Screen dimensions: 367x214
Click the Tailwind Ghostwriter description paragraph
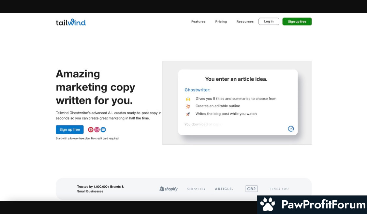[x=108, y=115]
